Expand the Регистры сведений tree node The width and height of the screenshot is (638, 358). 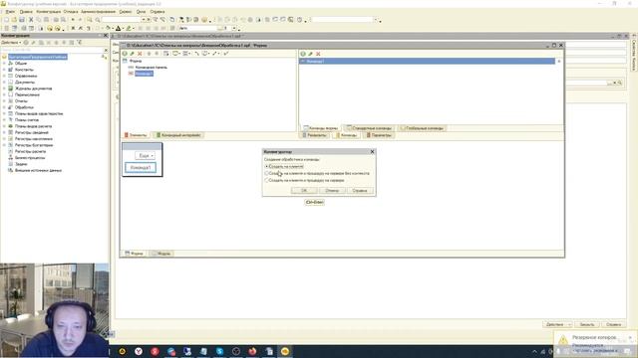(4, 132)
